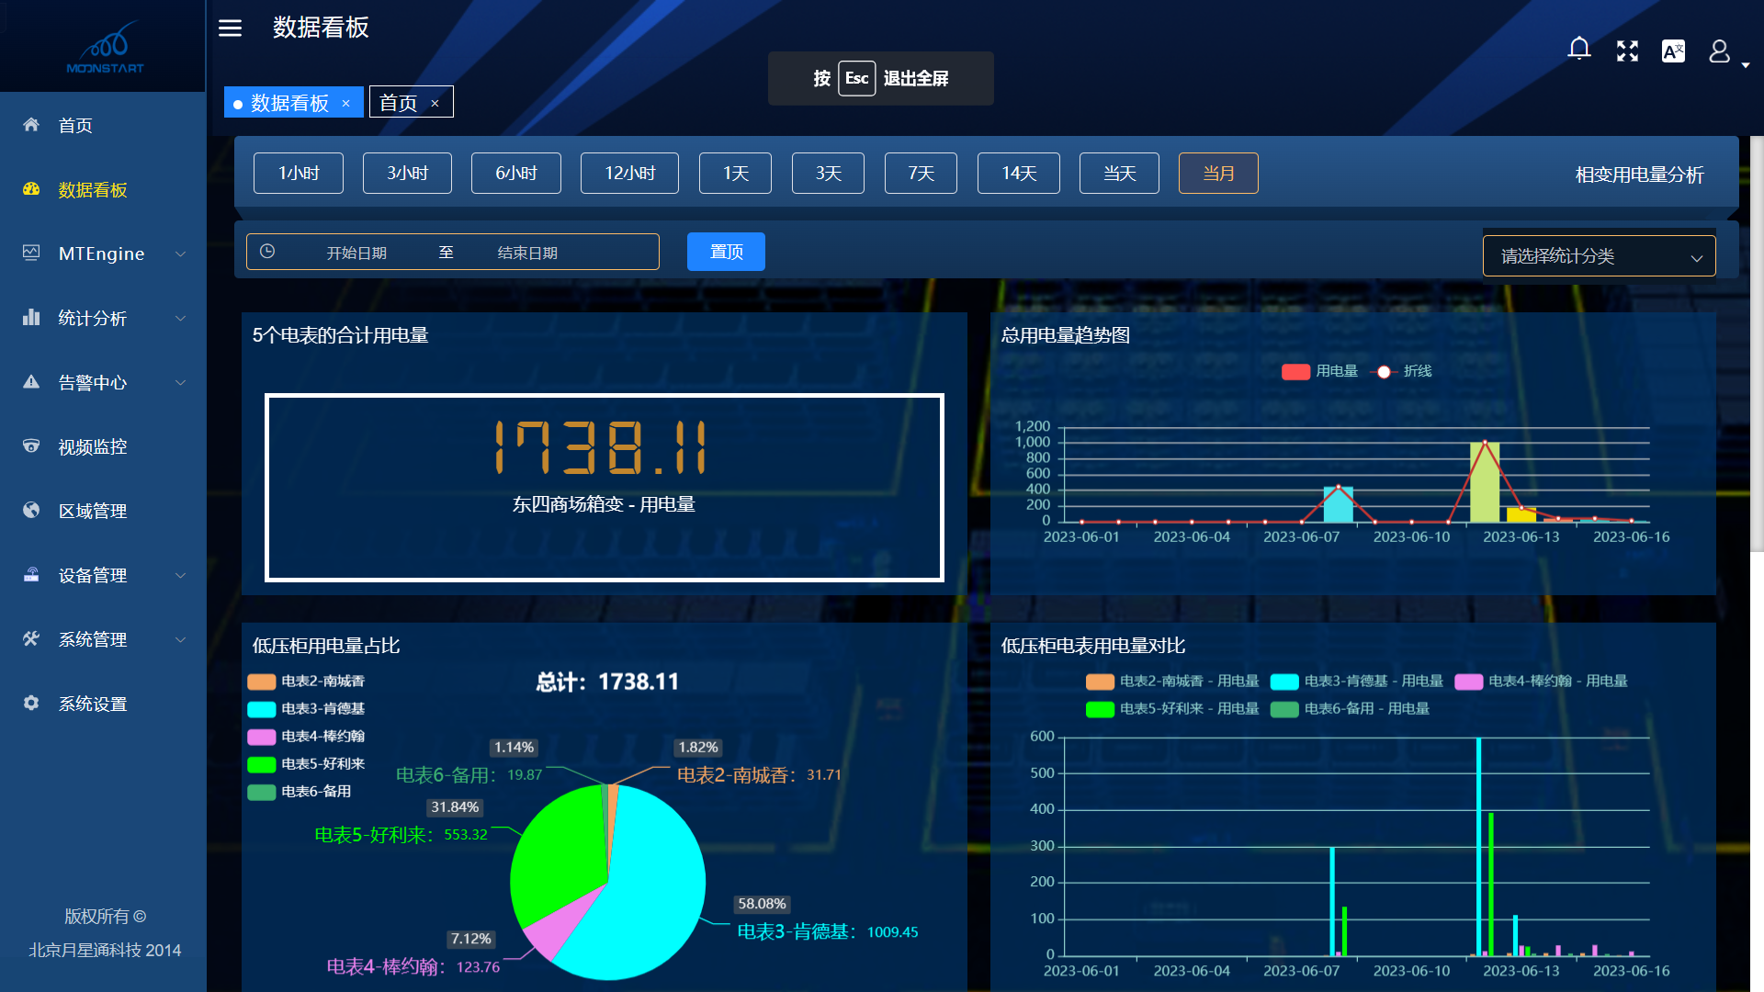The width and height of the screenshot is (1764, 992).
Task: Select the 7天 time range button
Action: 921,174
